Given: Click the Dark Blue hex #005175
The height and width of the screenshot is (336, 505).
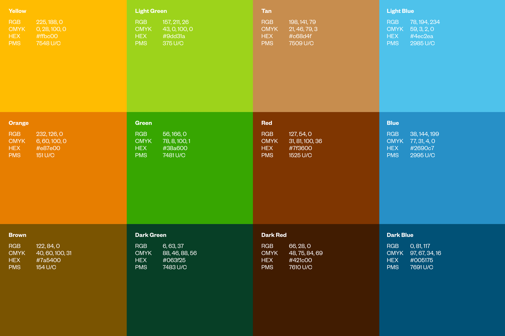Looking at the screenshot, I should click(x=421, y=260).
